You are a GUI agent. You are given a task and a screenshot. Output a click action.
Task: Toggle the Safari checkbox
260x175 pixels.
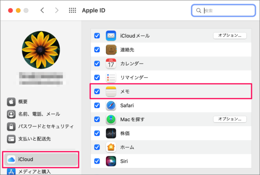(97, 105)
